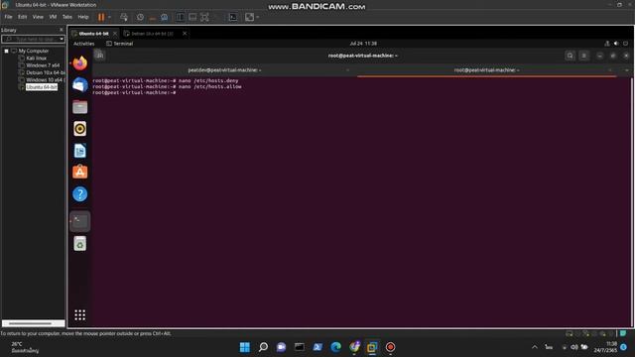The width and height of the screenshot is (635, 357).
Task: Open the Edit menu
Action: pyautogui.click(x=22, y=17)
